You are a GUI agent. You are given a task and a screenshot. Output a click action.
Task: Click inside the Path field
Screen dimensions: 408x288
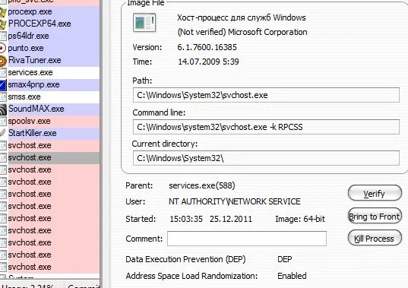(266, 95)
